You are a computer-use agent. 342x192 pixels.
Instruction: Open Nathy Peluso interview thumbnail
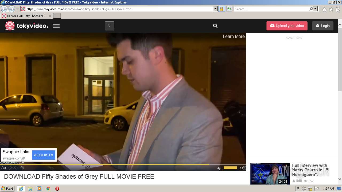click(x=270, y=174)
